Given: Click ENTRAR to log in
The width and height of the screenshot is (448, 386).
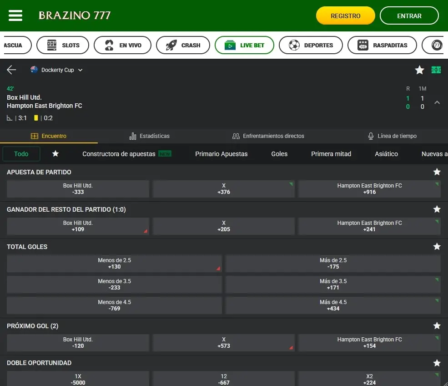Looking at the screenshot, I should point(409,15).
